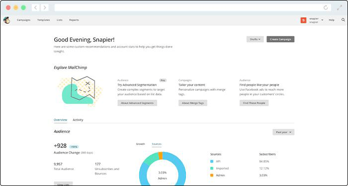
Task: Switch to the Overview tab
Action: [60, 120]
